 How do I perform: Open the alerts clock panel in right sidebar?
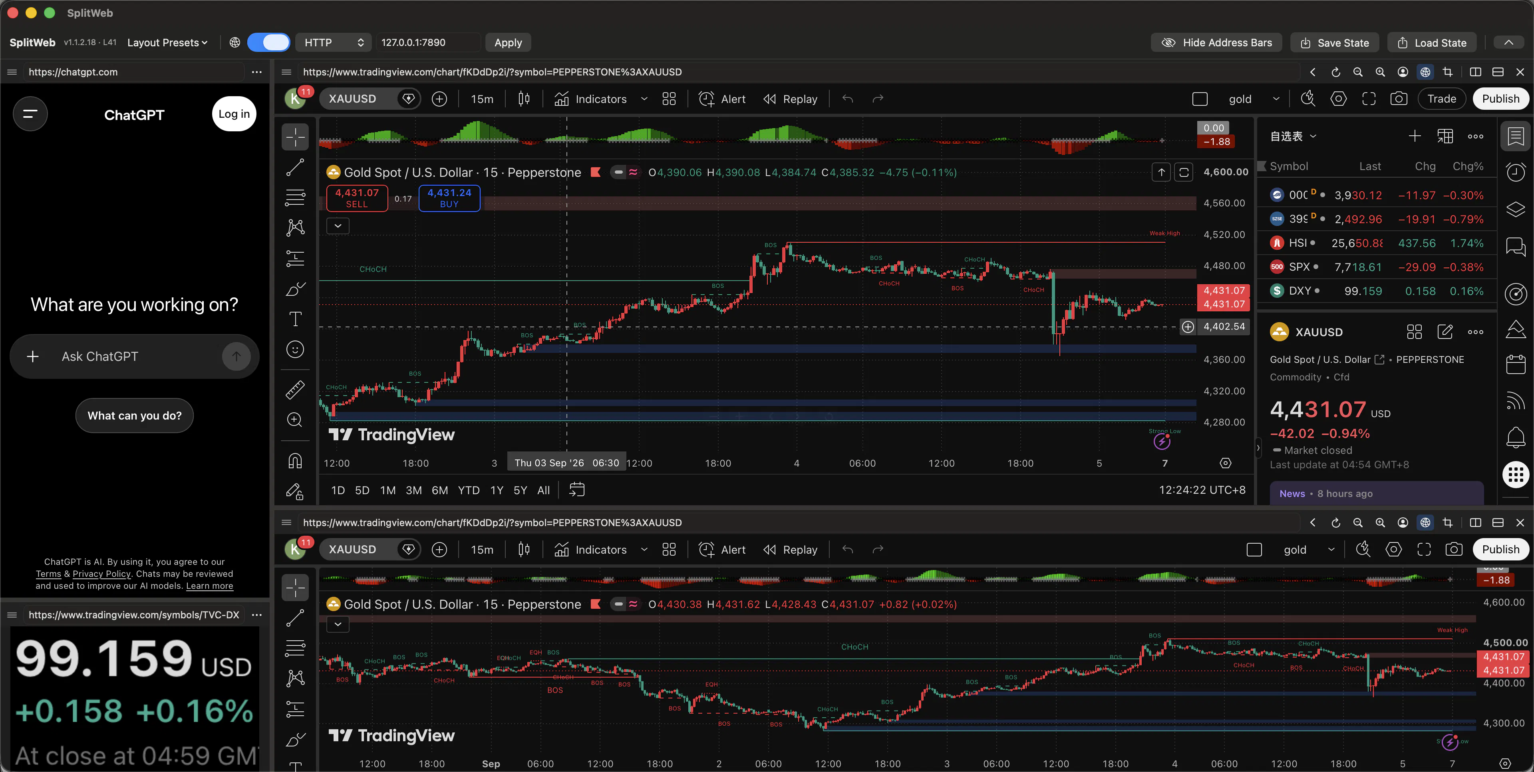[1516, 172]
